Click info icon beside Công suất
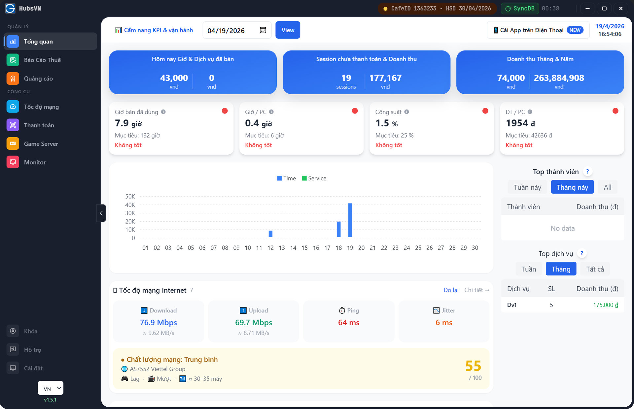 pyautogui.click(x=407, y=112)
